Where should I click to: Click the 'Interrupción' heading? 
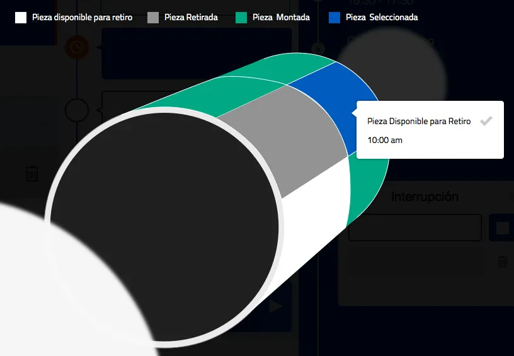pyautogui.click(x=425, y=197)
